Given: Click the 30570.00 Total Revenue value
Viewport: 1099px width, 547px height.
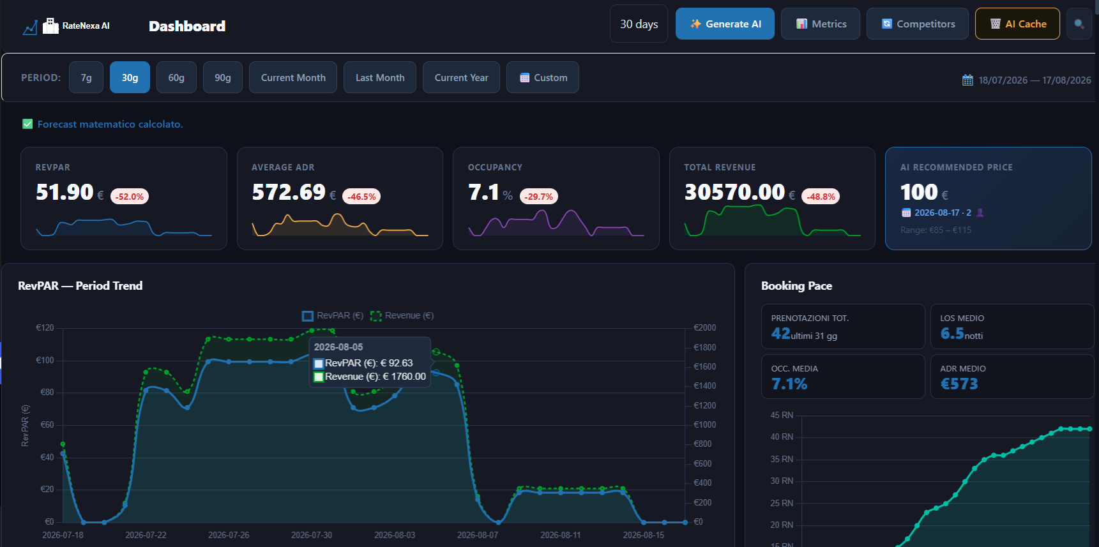Looking at the screenshot, I should coord(734,192).
